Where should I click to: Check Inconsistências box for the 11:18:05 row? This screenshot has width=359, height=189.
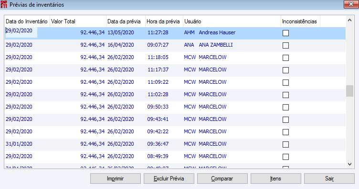285,58
